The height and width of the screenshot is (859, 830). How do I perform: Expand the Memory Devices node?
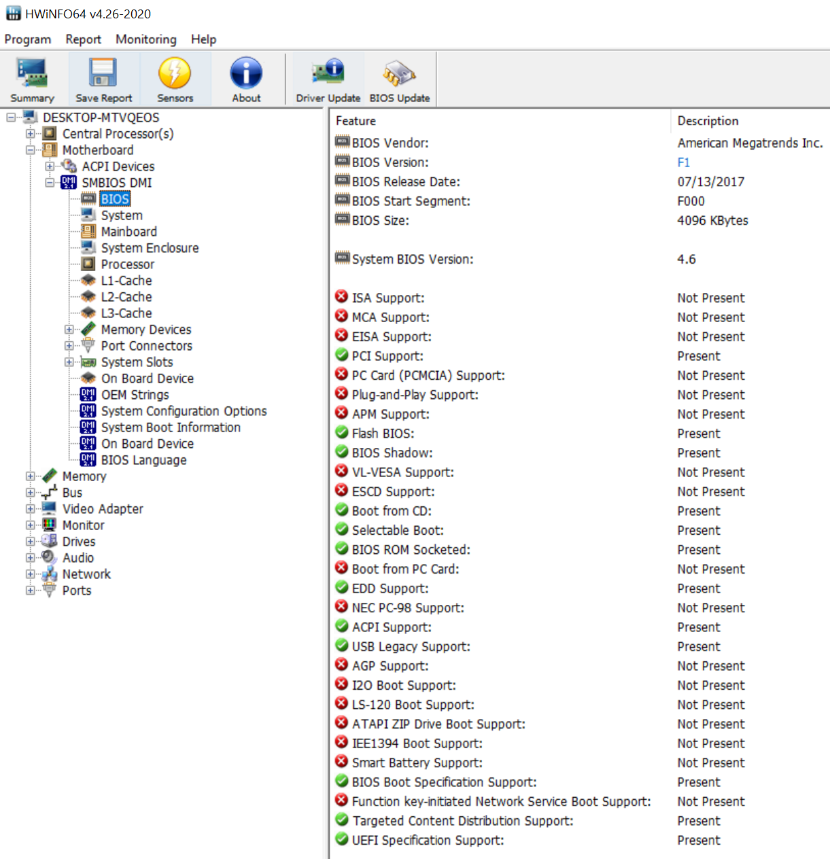(69, 330)
